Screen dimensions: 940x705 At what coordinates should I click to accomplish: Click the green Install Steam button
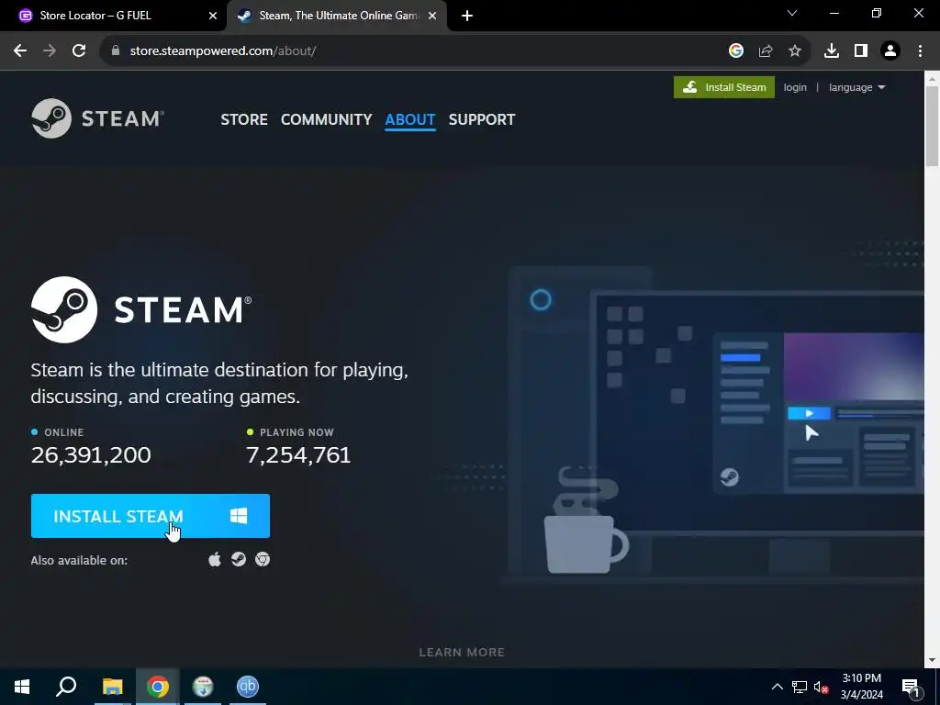(x=723, y=87)
